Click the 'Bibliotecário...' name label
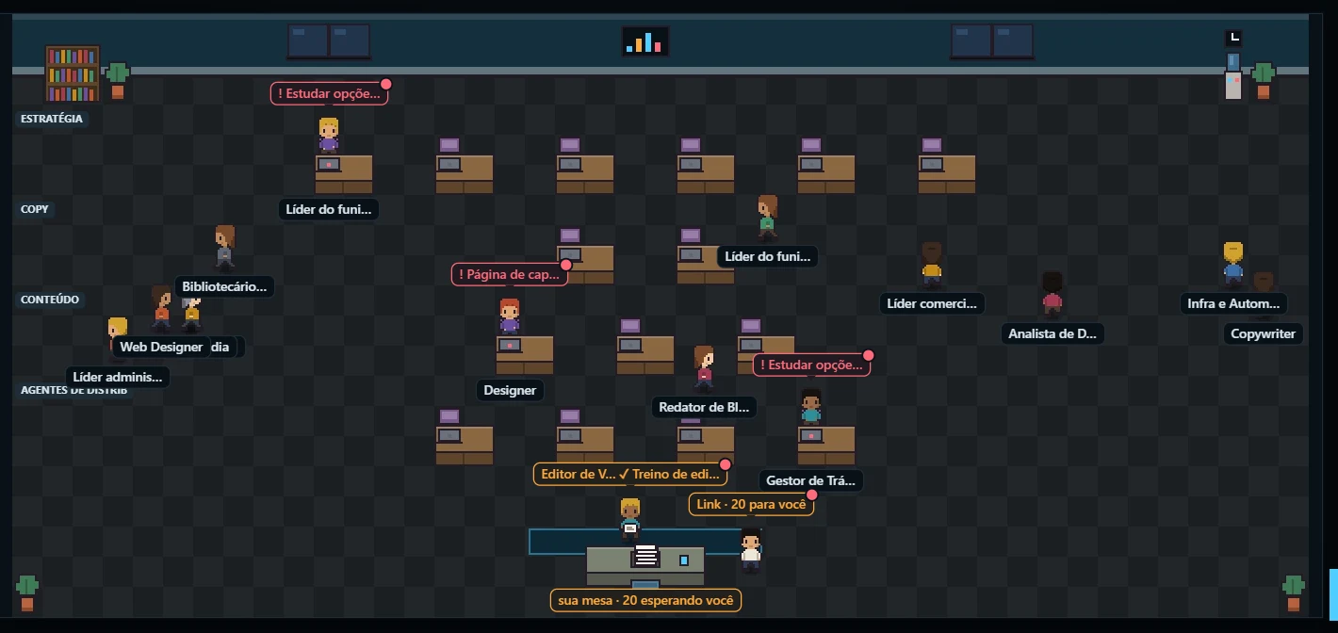The width and height of the screenshot is (1338, 633). point(224,286)
